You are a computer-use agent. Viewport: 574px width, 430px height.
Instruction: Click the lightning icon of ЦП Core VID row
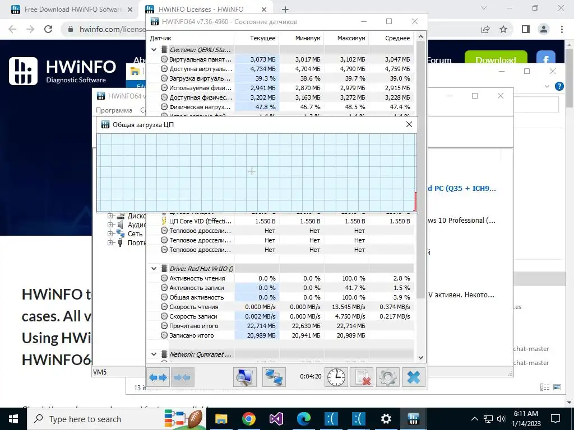164,221
